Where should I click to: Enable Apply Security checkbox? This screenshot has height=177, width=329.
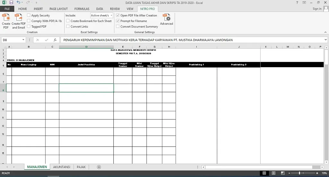pos(29,15)
